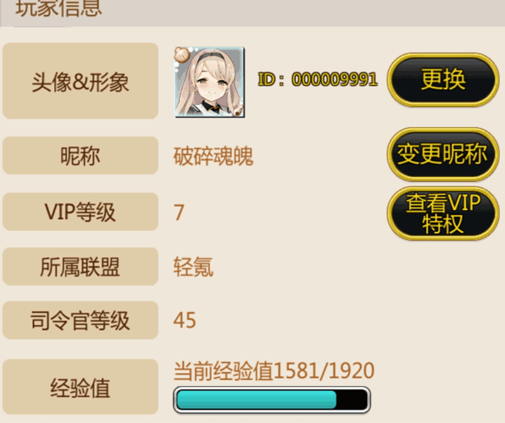
Task: Click the unfilled black end of the experience bar
Action: tap(352, 400)
